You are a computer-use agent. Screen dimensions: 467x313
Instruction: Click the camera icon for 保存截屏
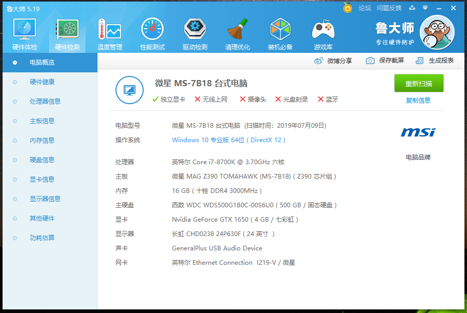[x=370, y=61]
